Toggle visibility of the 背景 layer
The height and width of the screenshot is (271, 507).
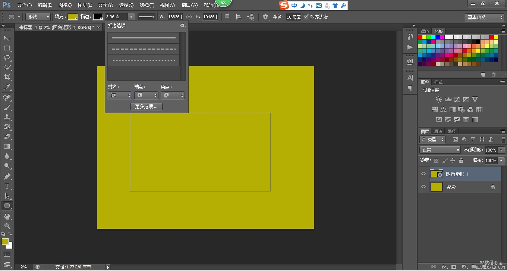[423, 187]
